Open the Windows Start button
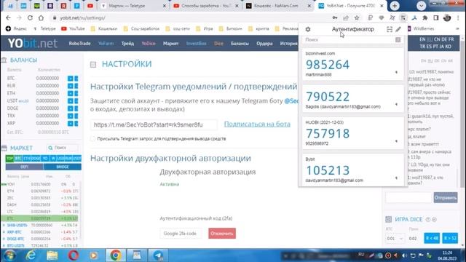Image resolution: width=466 pixels, height=262 pixels. (10, 255)
